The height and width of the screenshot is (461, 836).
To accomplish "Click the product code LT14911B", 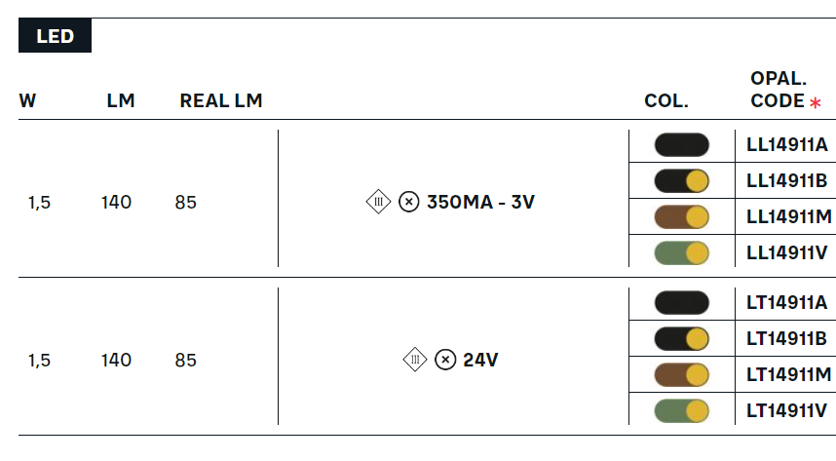I will (x=786, y=338).
